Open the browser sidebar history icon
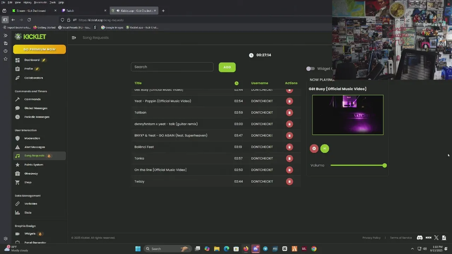Viewport: 452px width, 254px height. 5,51
